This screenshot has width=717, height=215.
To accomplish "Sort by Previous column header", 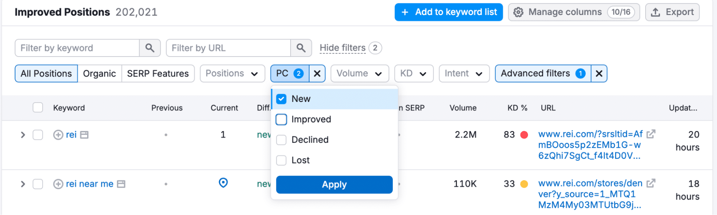I will pyautogui.click(x=167, y=108).
